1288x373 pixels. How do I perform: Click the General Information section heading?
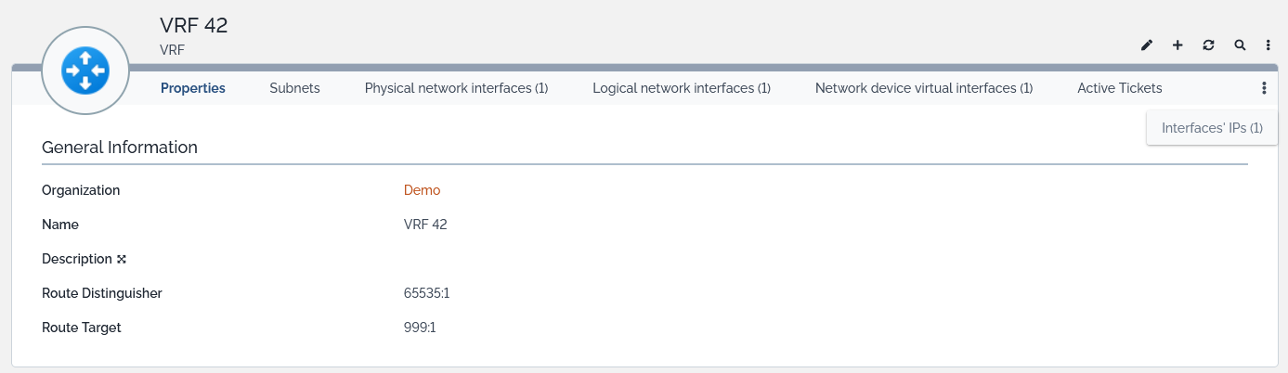pos(120,147)
